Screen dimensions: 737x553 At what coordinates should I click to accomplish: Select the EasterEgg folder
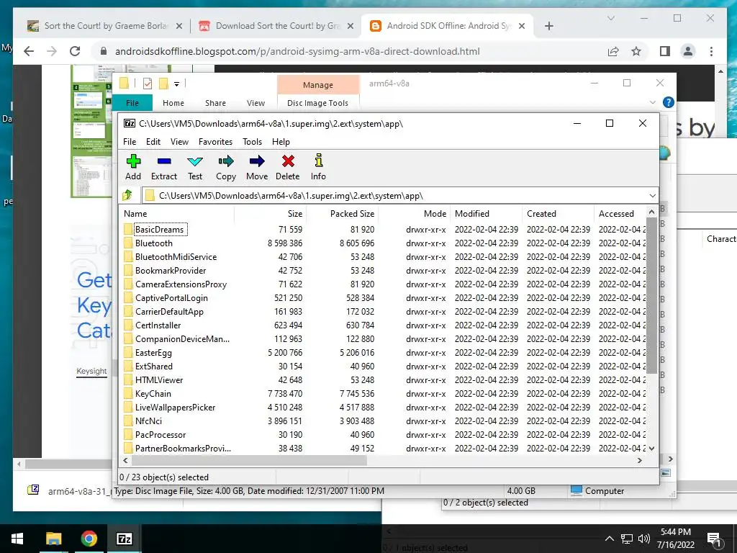(x=153, y=353)
